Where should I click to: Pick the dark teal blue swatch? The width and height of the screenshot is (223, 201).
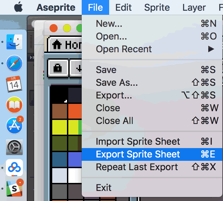(60, 159)
